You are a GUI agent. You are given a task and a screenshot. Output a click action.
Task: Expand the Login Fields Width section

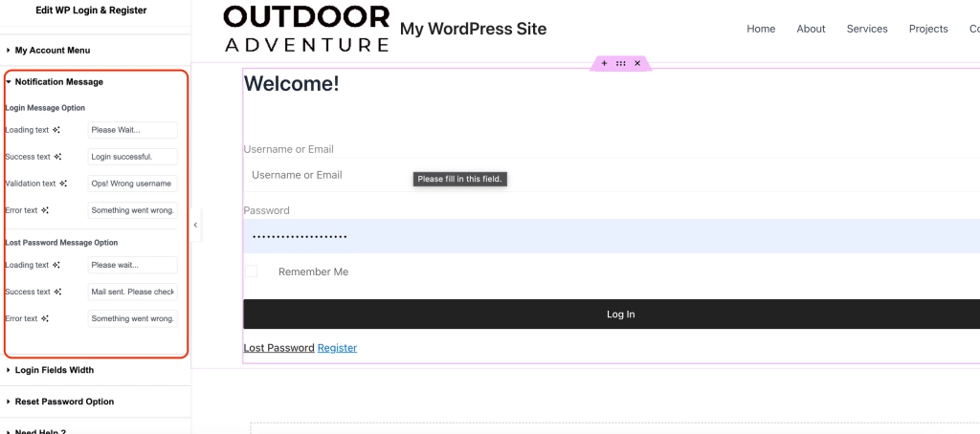[x=54, y=370]
